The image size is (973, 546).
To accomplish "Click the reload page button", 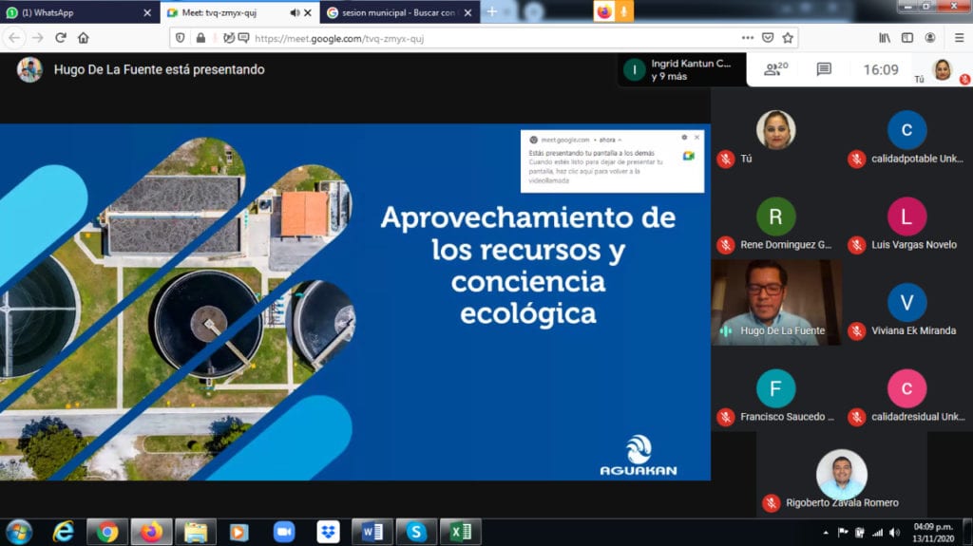I will pyautogui.click(x=61, y=38).
